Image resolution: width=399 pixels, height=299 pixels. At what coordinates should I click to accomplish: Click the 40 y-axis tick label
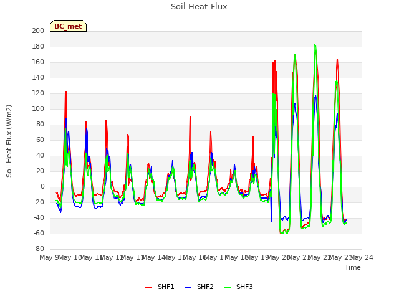point(40,155)
